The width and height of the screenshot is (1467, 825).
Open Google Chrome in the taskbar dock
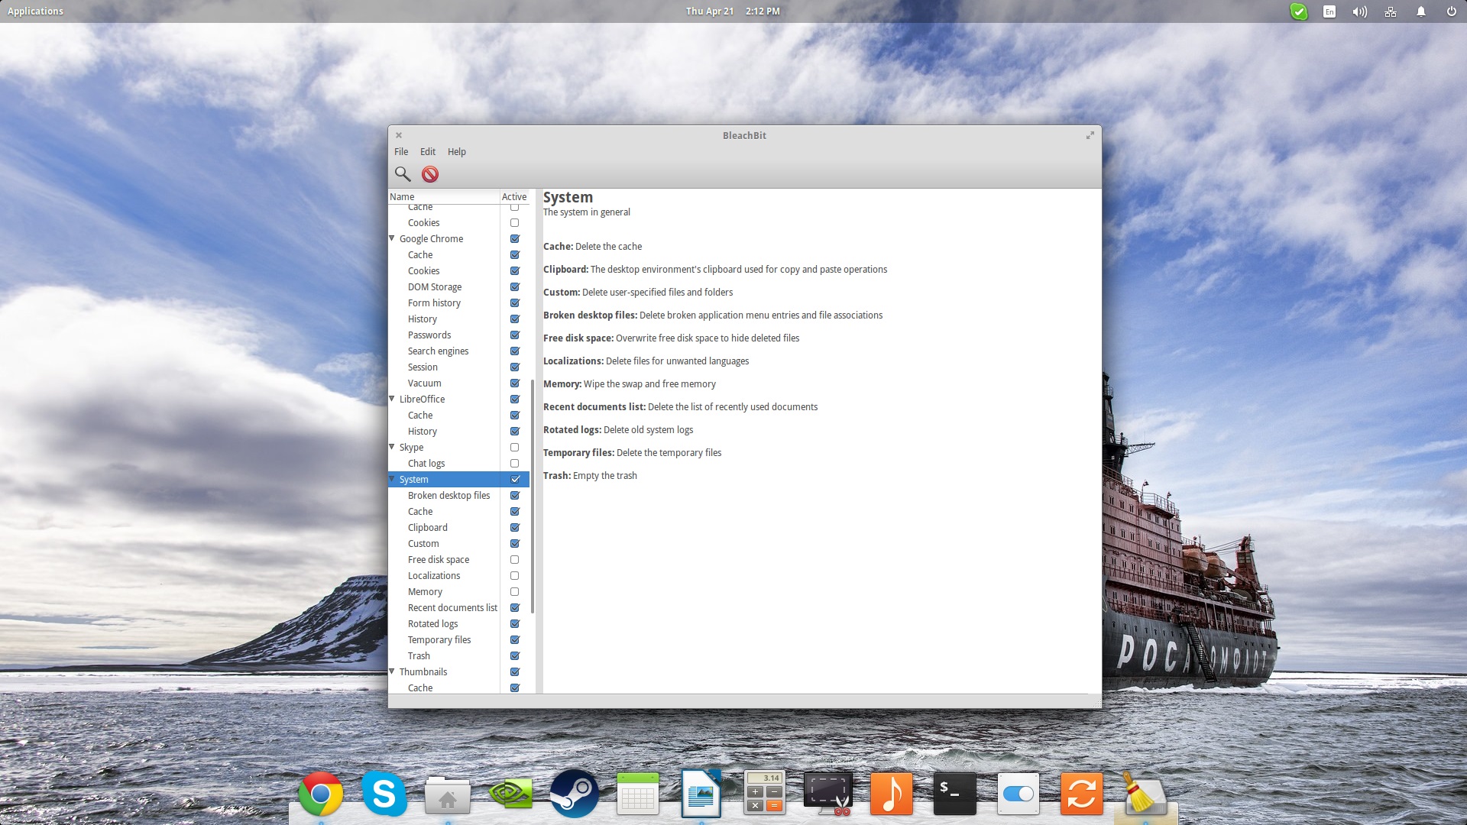pyautogui.click(x=320, y=794)
